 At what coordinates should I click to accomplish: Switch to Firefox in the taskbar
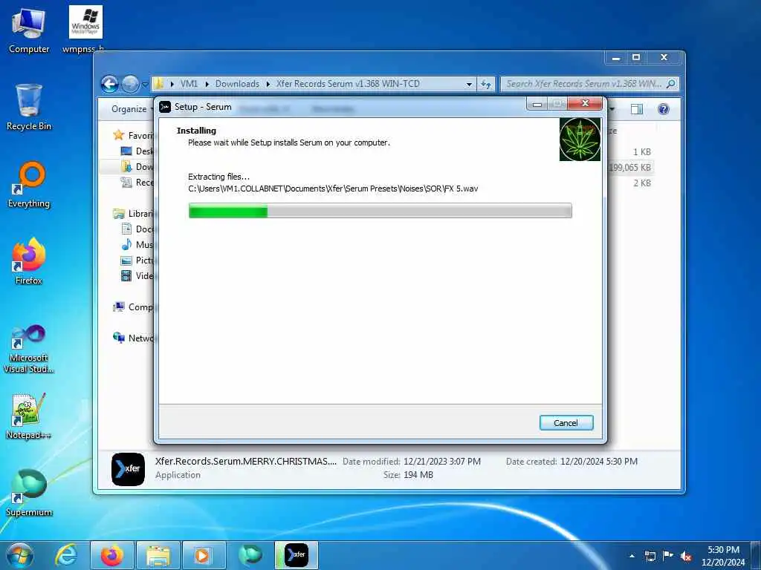click(112, 555)
